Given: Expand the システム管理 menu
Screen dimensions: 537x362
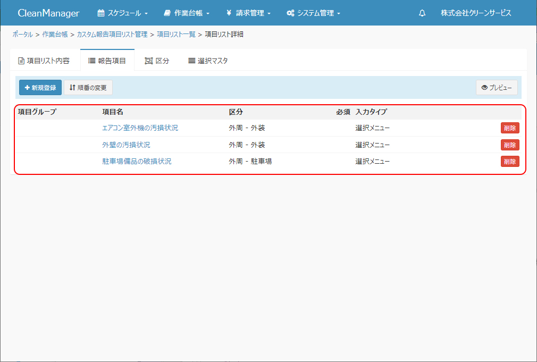Looking at the screenshot, I should click(x=313, y=13).
